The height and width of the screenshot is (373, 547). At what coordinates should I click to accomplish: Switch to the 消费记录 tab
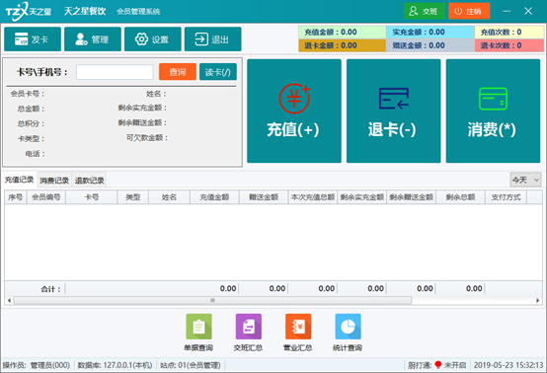pyautogui.click(x=54, y=181)
